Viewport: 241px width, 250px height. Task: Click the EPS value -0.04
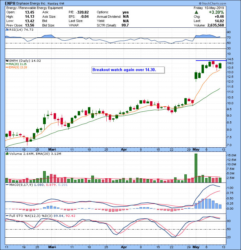click(84, 17)
